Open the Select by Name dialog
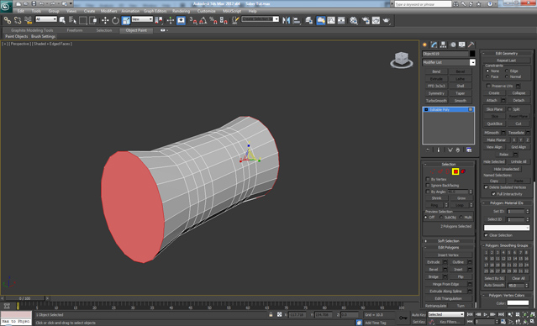The height and width of the screenshot is (326, 537). click(72, 20)
